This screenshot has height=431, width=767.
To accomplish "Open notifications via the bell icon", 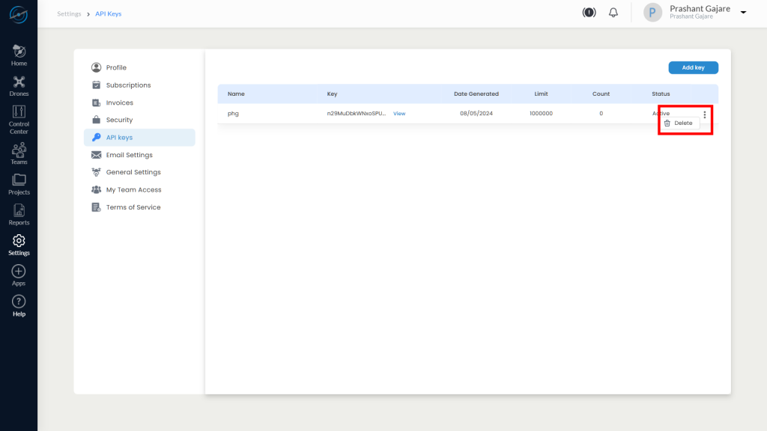I will (x=613, y=12).
